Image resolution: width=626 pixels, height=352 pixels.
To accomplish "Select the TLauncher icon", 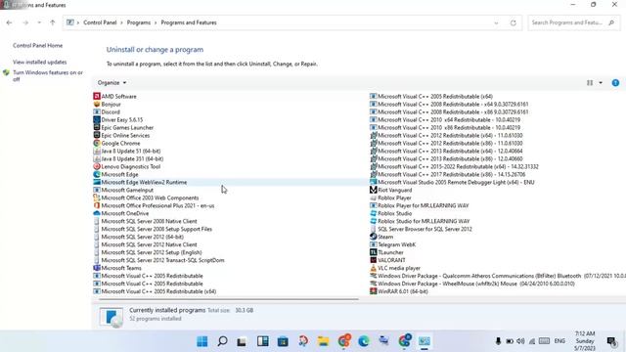I will pyautogui.click(x=374, y=252).
